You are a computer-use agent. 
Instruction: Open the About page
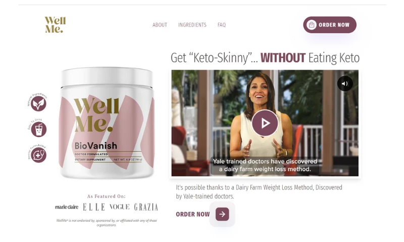point(160,25)
